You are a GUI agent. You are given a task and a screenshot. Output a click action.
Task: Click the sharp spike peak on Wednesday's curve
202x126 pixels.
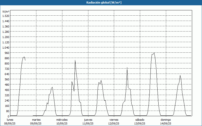pos(75,60)
